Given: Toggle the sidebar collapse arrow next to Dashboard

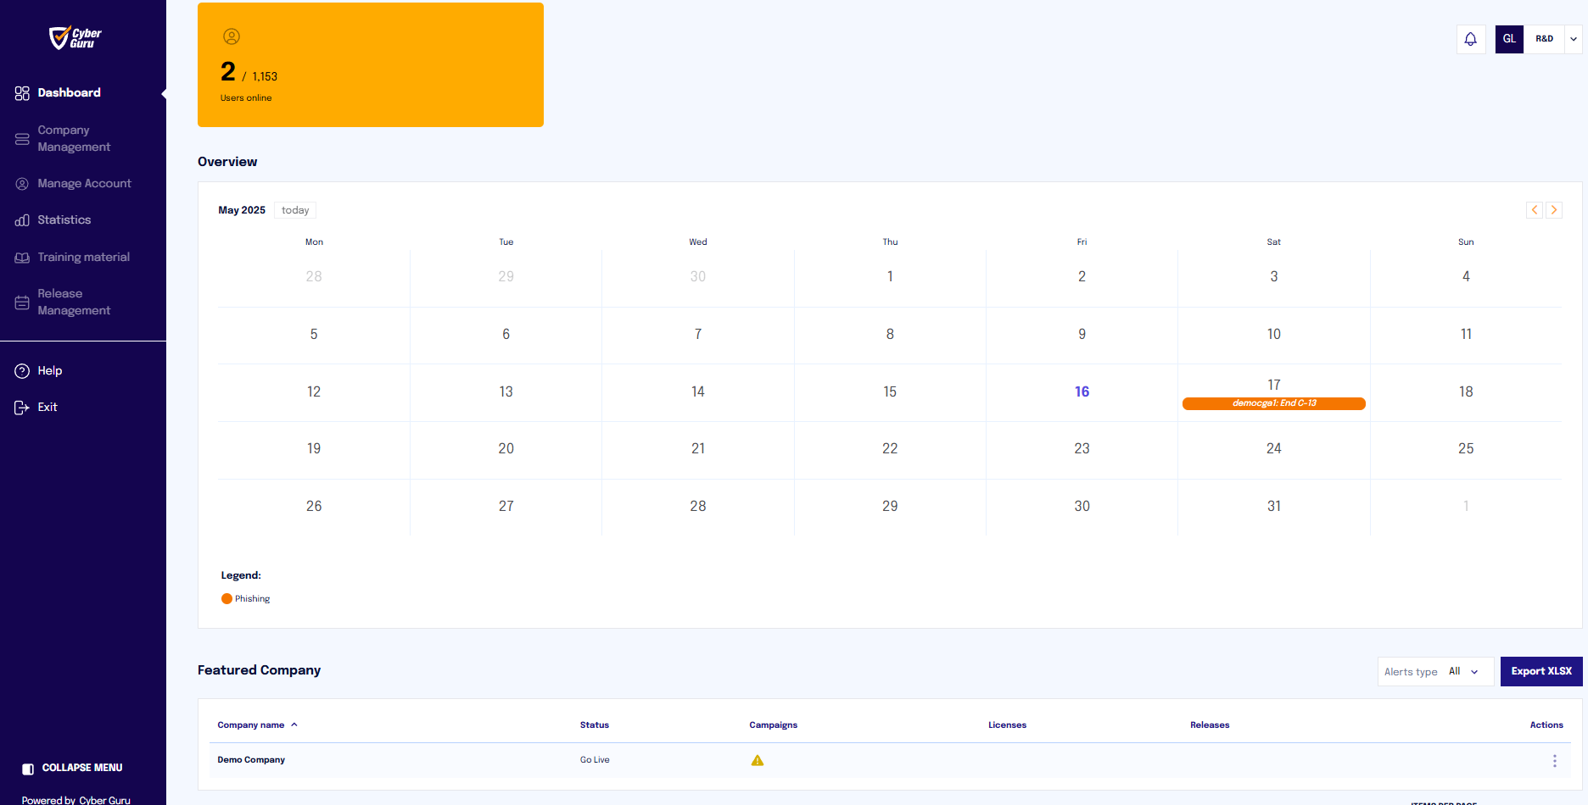Looking at the screenshot, I should 164,95.
